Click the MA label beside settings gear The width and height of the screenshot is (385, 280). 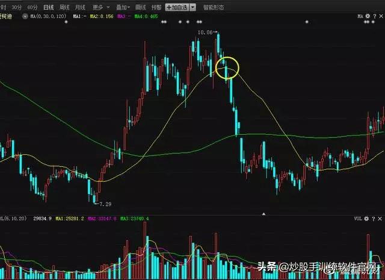(360, 16)
